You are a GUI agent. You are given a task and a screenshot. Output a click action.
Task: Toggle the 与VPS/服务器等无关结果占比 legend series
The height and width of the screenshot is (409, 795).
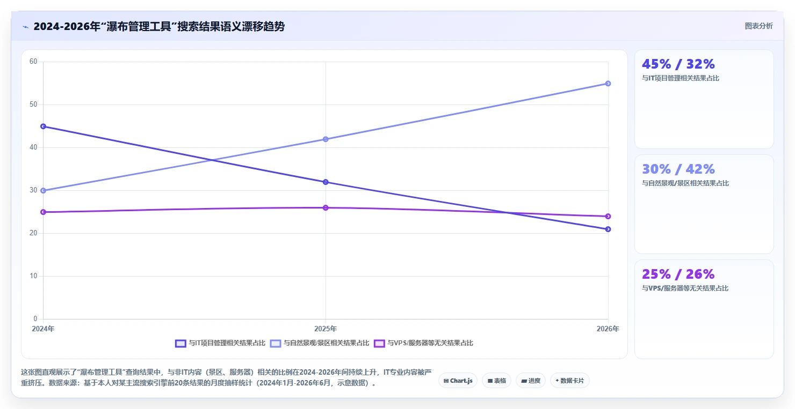(x=423, y=343)
